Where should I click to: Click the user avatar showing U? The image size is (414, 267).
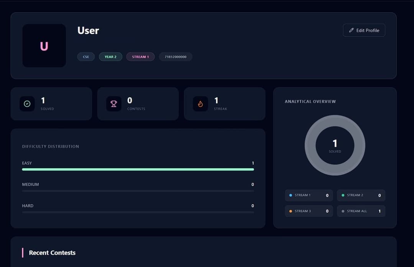[44, 46]
